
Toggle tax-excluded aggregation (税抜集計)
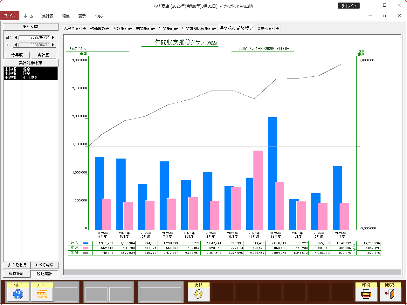coord(17,274)
